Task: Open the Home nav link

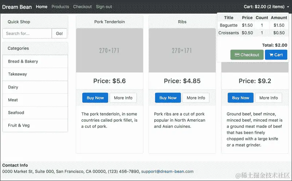Action: pos(42,7)
